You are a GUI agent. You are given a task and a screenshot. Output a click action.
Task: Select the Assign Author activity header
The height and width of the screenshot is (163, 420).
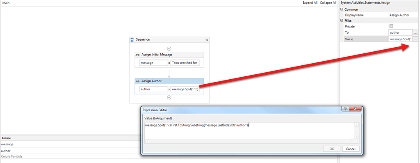pos(169,81)
